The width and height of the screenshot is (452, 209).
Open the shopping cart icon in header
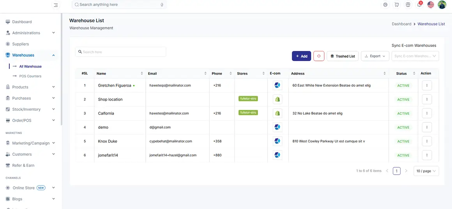[x=397, y=5]
